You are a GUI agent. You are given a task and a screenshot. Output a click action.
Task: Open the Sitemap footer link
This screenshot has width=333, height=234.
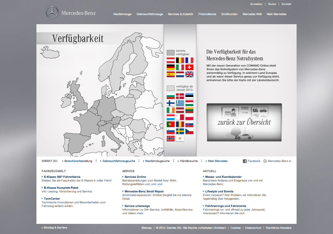pos(146,228)
